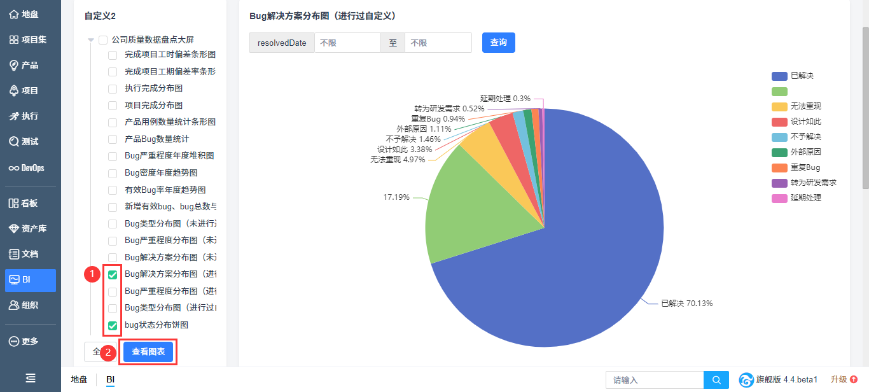869x392 pixels.
Task: Uncheck the bug状态分布饼图 checkbox
Action: click(113, 326)
